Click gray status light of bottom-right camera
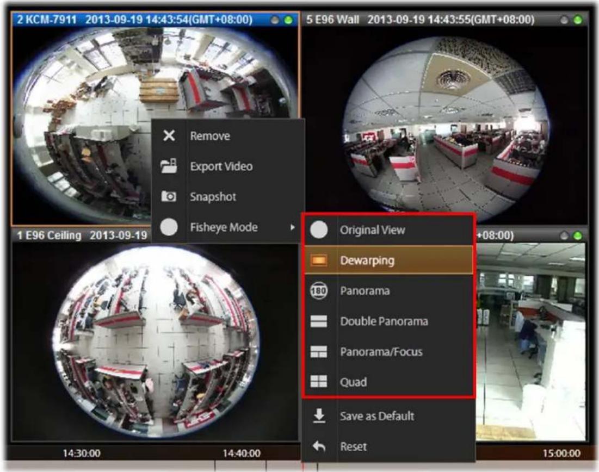The height and width of the screenshot is (472, 599). pos(564,235)
